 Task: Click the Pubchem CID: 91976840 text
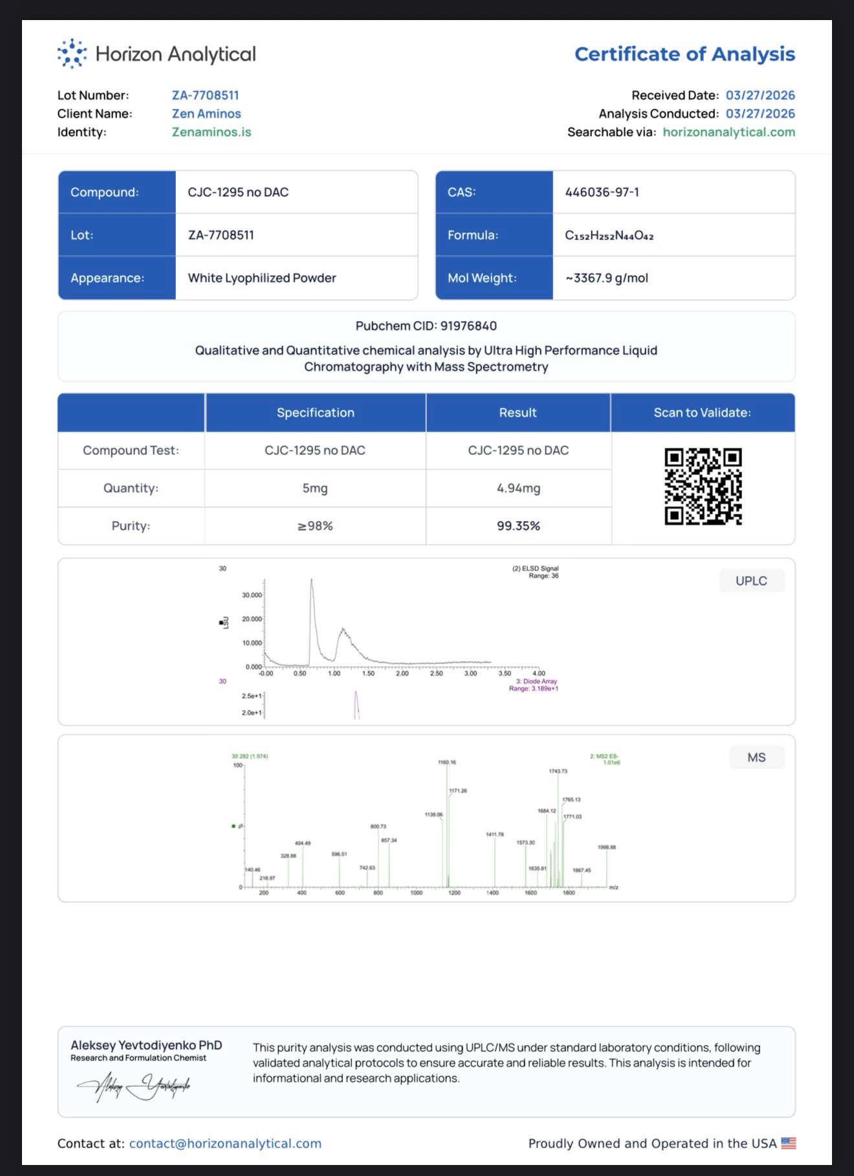click(426, 326)
